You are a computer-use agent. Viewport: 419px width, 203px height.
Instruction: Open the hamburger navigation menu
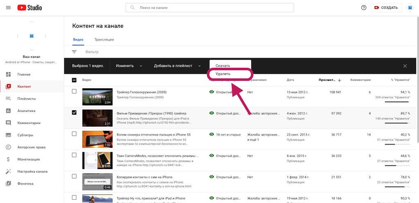(8, 8)
